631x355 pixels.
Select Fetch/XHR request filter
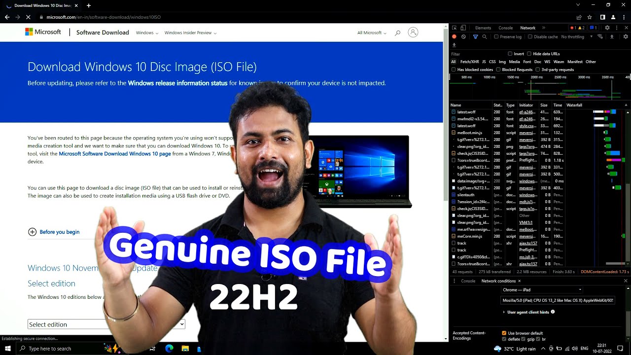point(469,62)
